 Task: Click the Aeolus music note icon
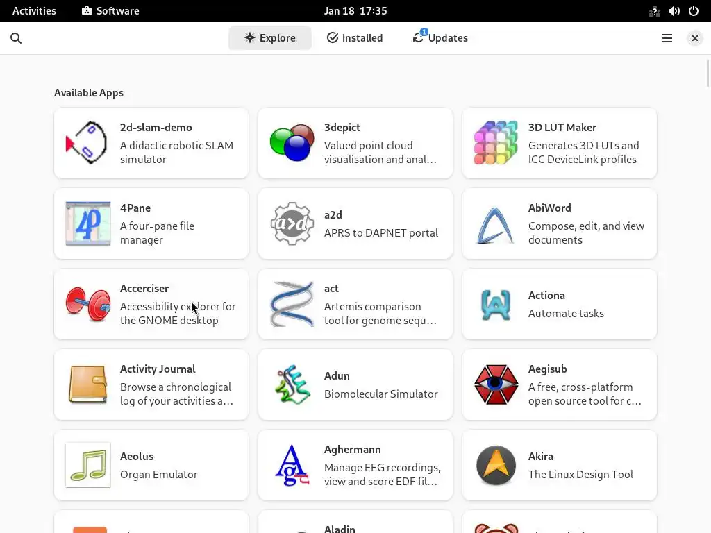click(x=88, y=465)
